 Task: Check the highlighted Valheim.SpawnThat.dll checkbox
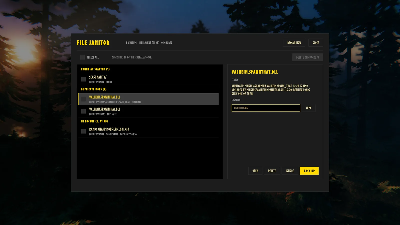[83, 99]
